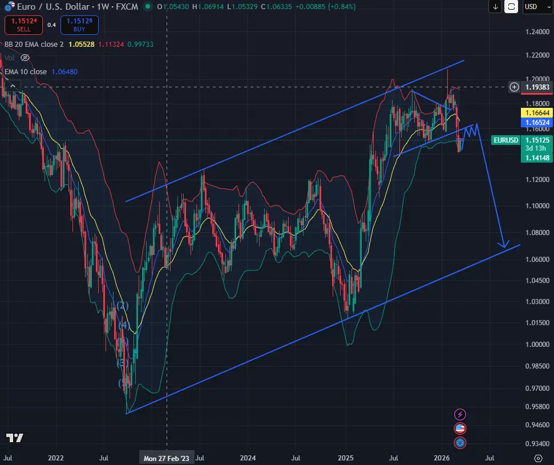This screenshot has width=554, height=465.
Task: Open chart settings via the hexagon icon
Action: [x=538, y=458]
